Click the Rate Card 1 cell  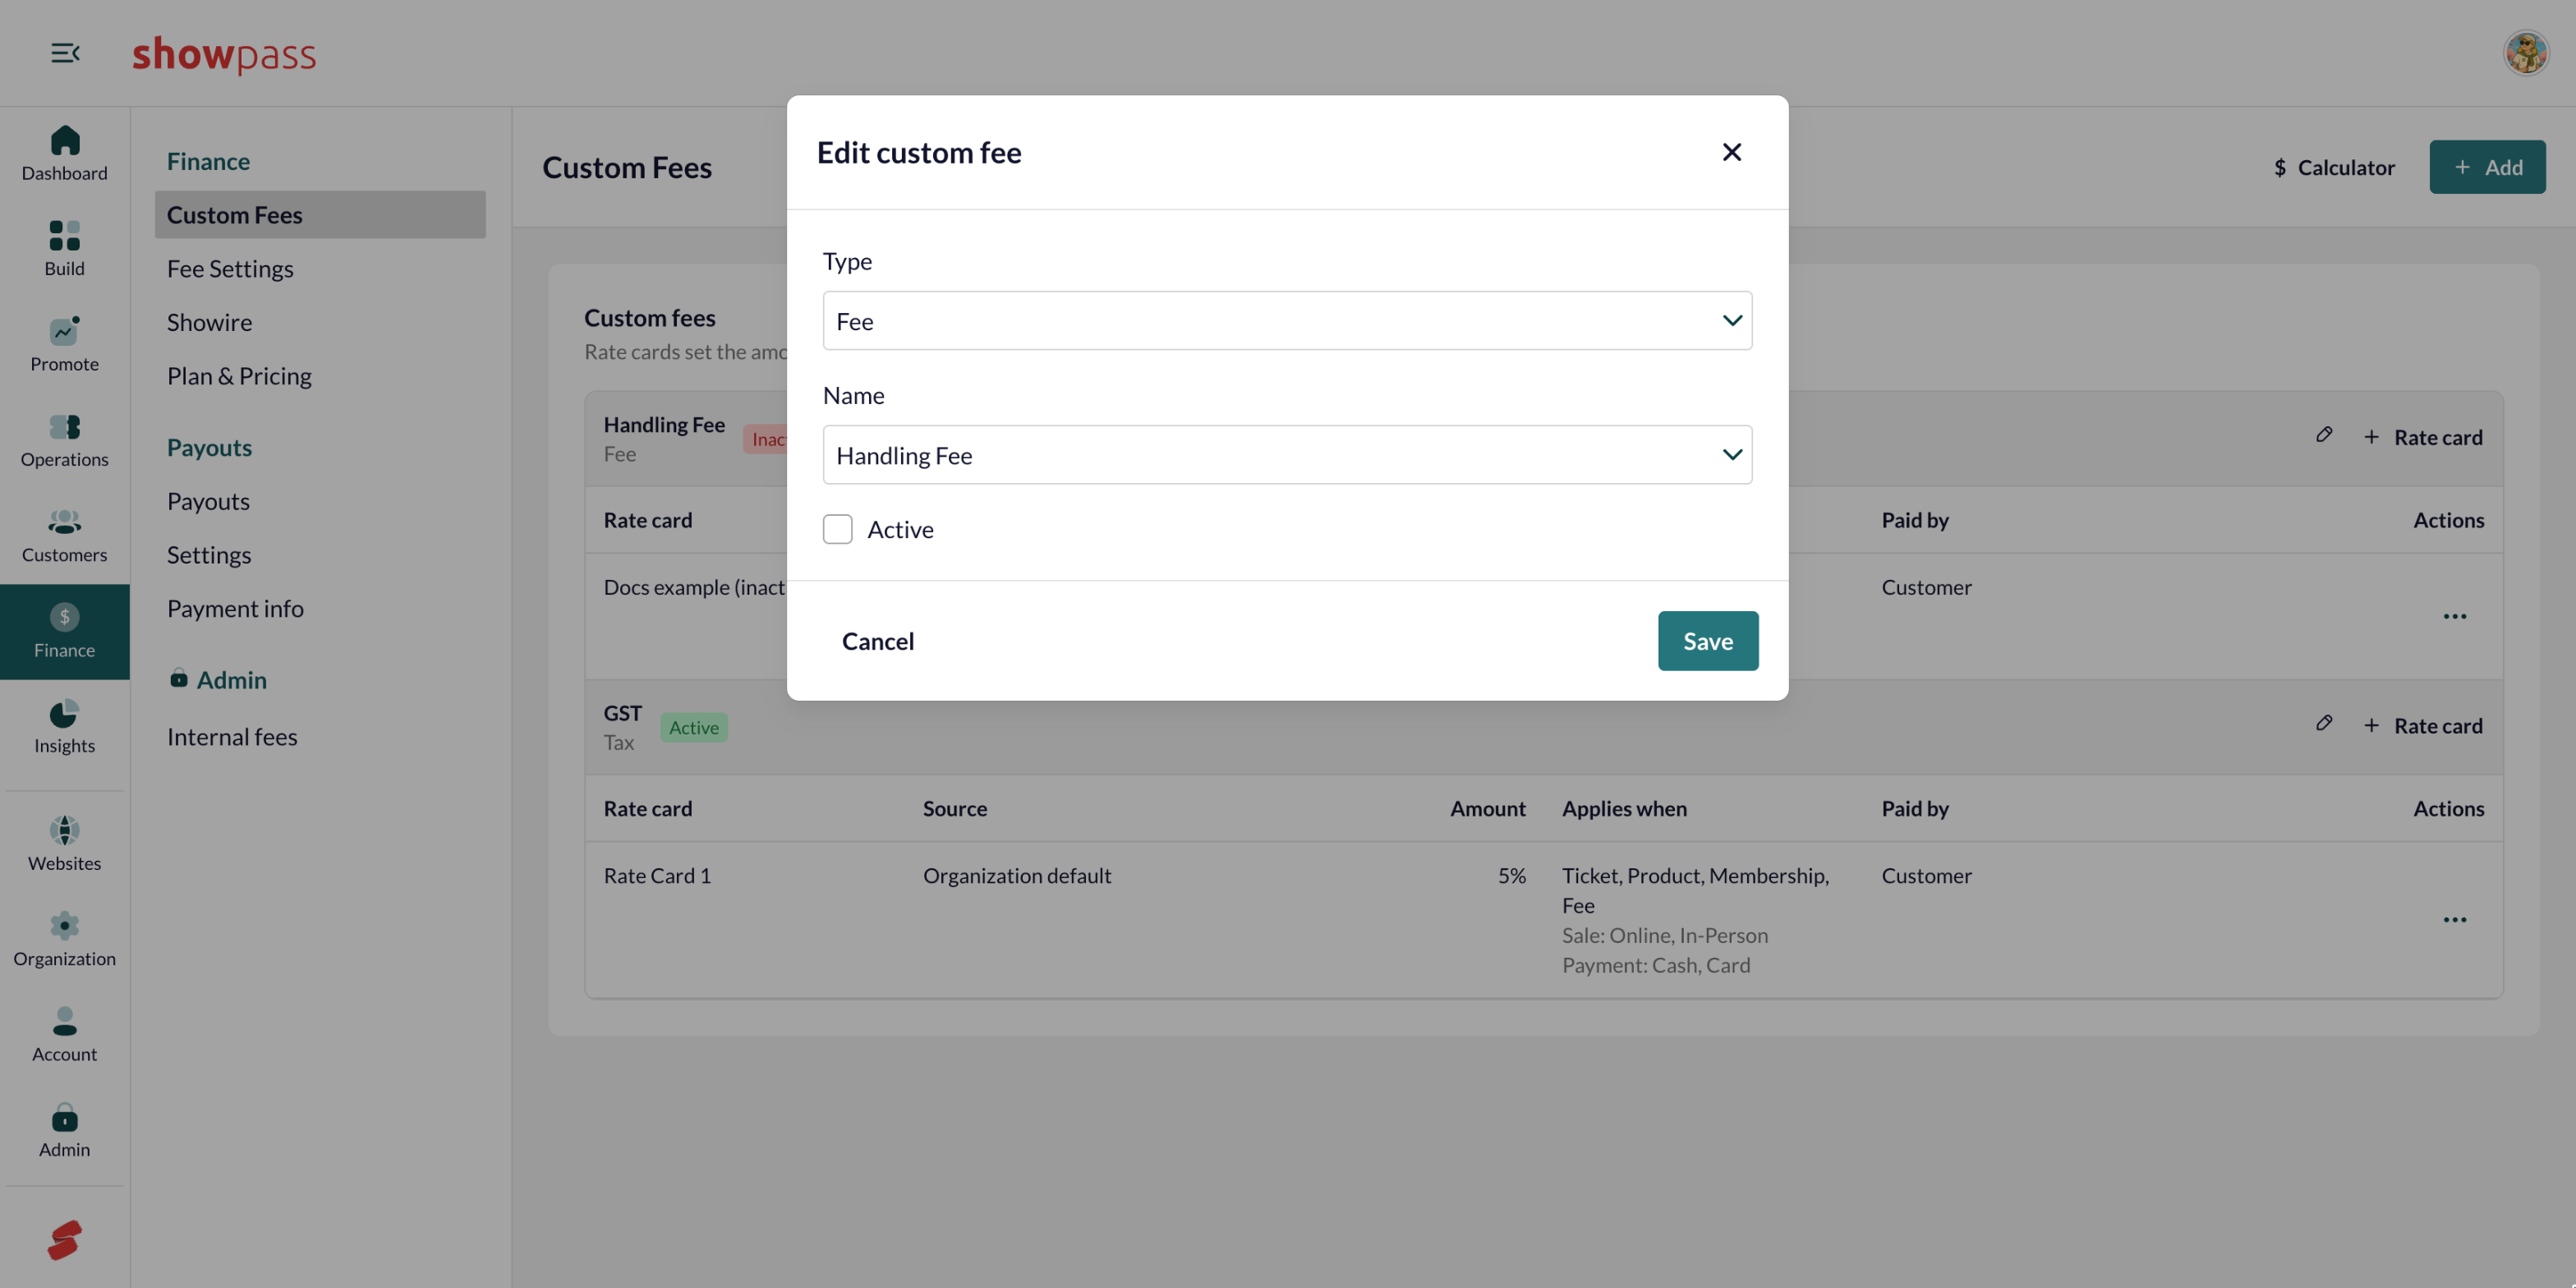click(657, 876)
